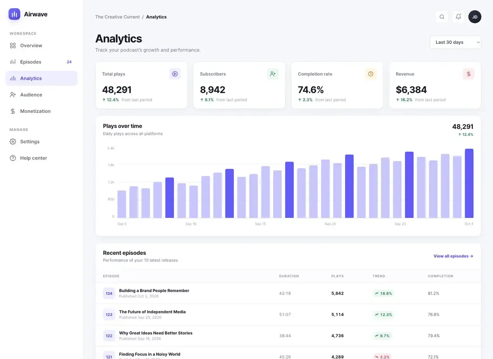The width and height of the screenshot is (493, 359).
Task: Click the Total plays card value 48,291
Action: pos(117,90)
